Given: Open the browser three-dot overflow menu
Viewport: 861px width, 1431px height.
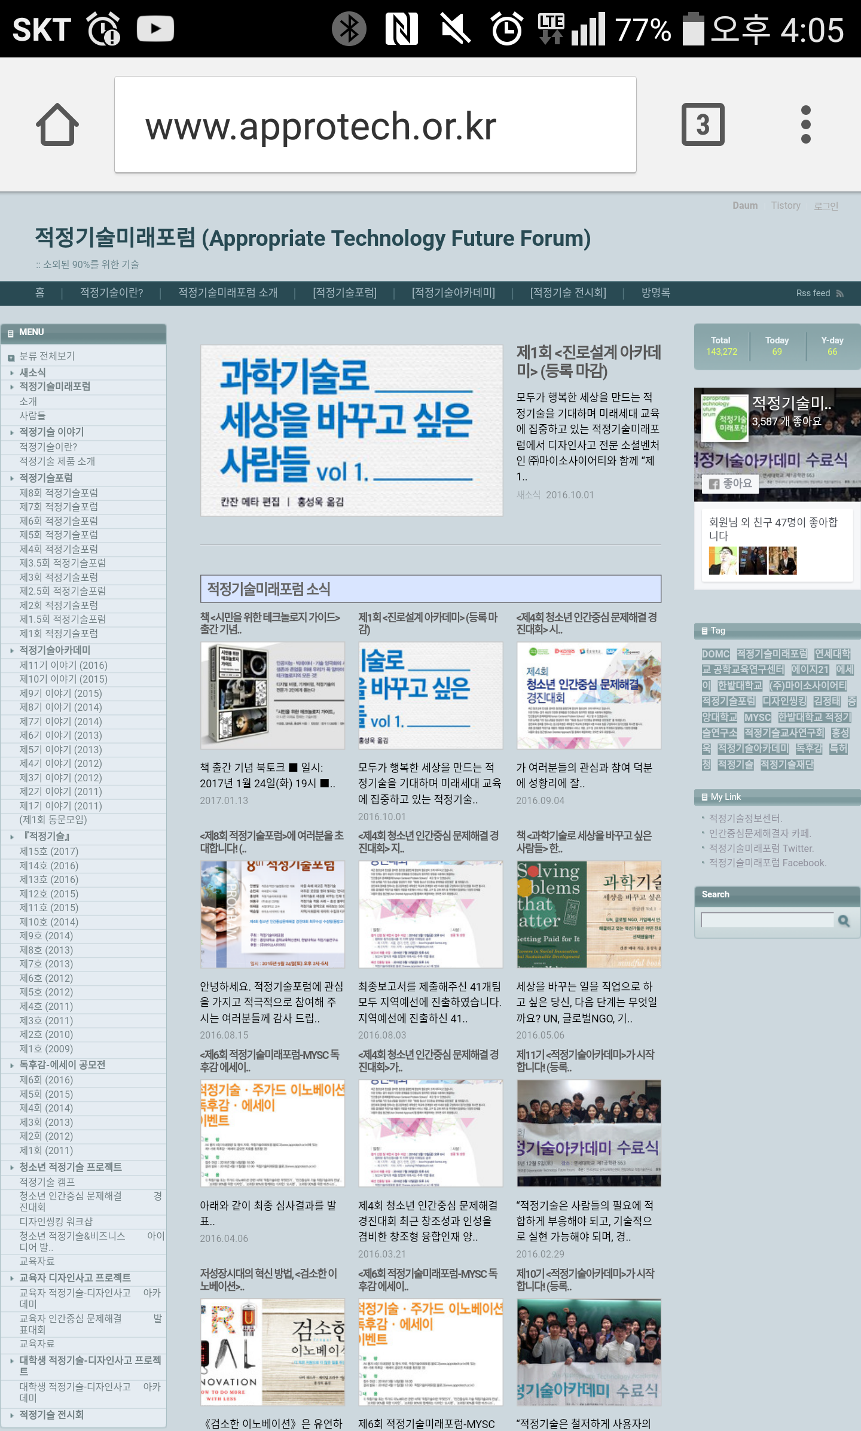Looking at the screenshot, I should (805, 125).
